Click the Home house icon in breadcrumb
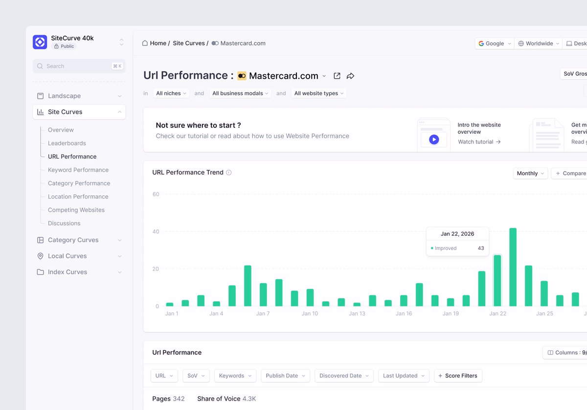Screen dimensions: 587x410 point(145,43)
